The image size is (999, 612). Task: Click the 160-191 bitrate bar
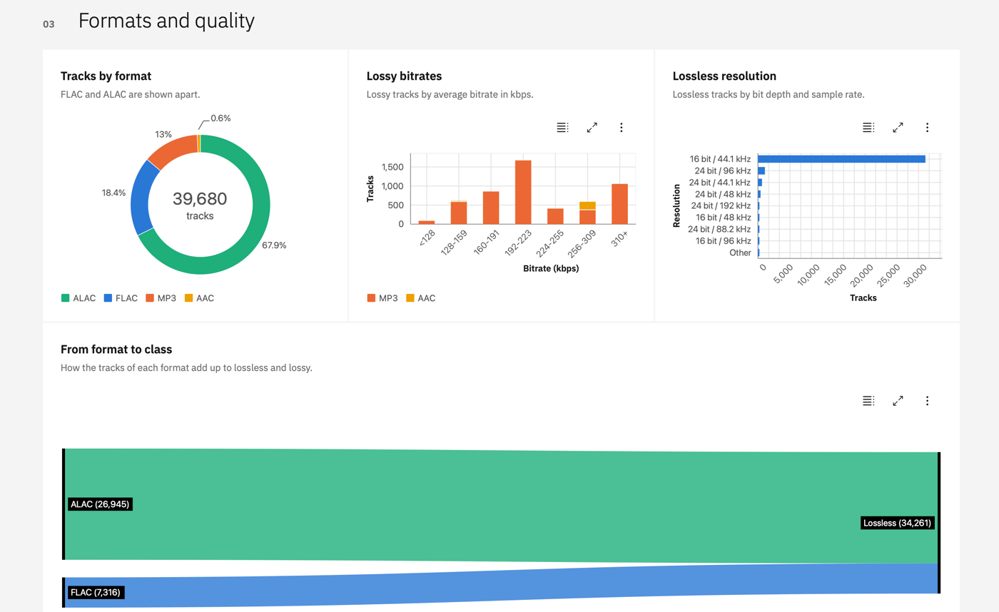pos(491,208)
